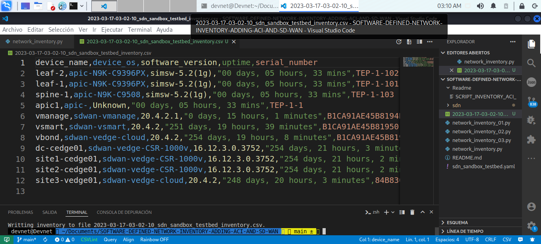Click the open changes icon in the editor toolbar
This screenshot has height=244, width=541.
(399, 42)
